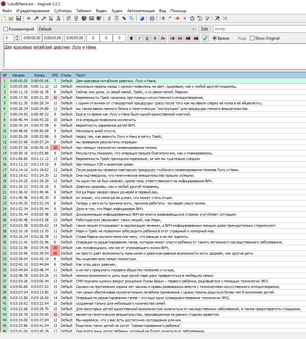Commit changes with green checkmark
Screen dimensions: 306x339
[x=205, y=38]
